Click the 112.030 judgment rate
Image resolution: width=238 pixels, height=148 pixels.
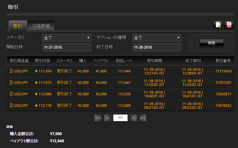124,94
